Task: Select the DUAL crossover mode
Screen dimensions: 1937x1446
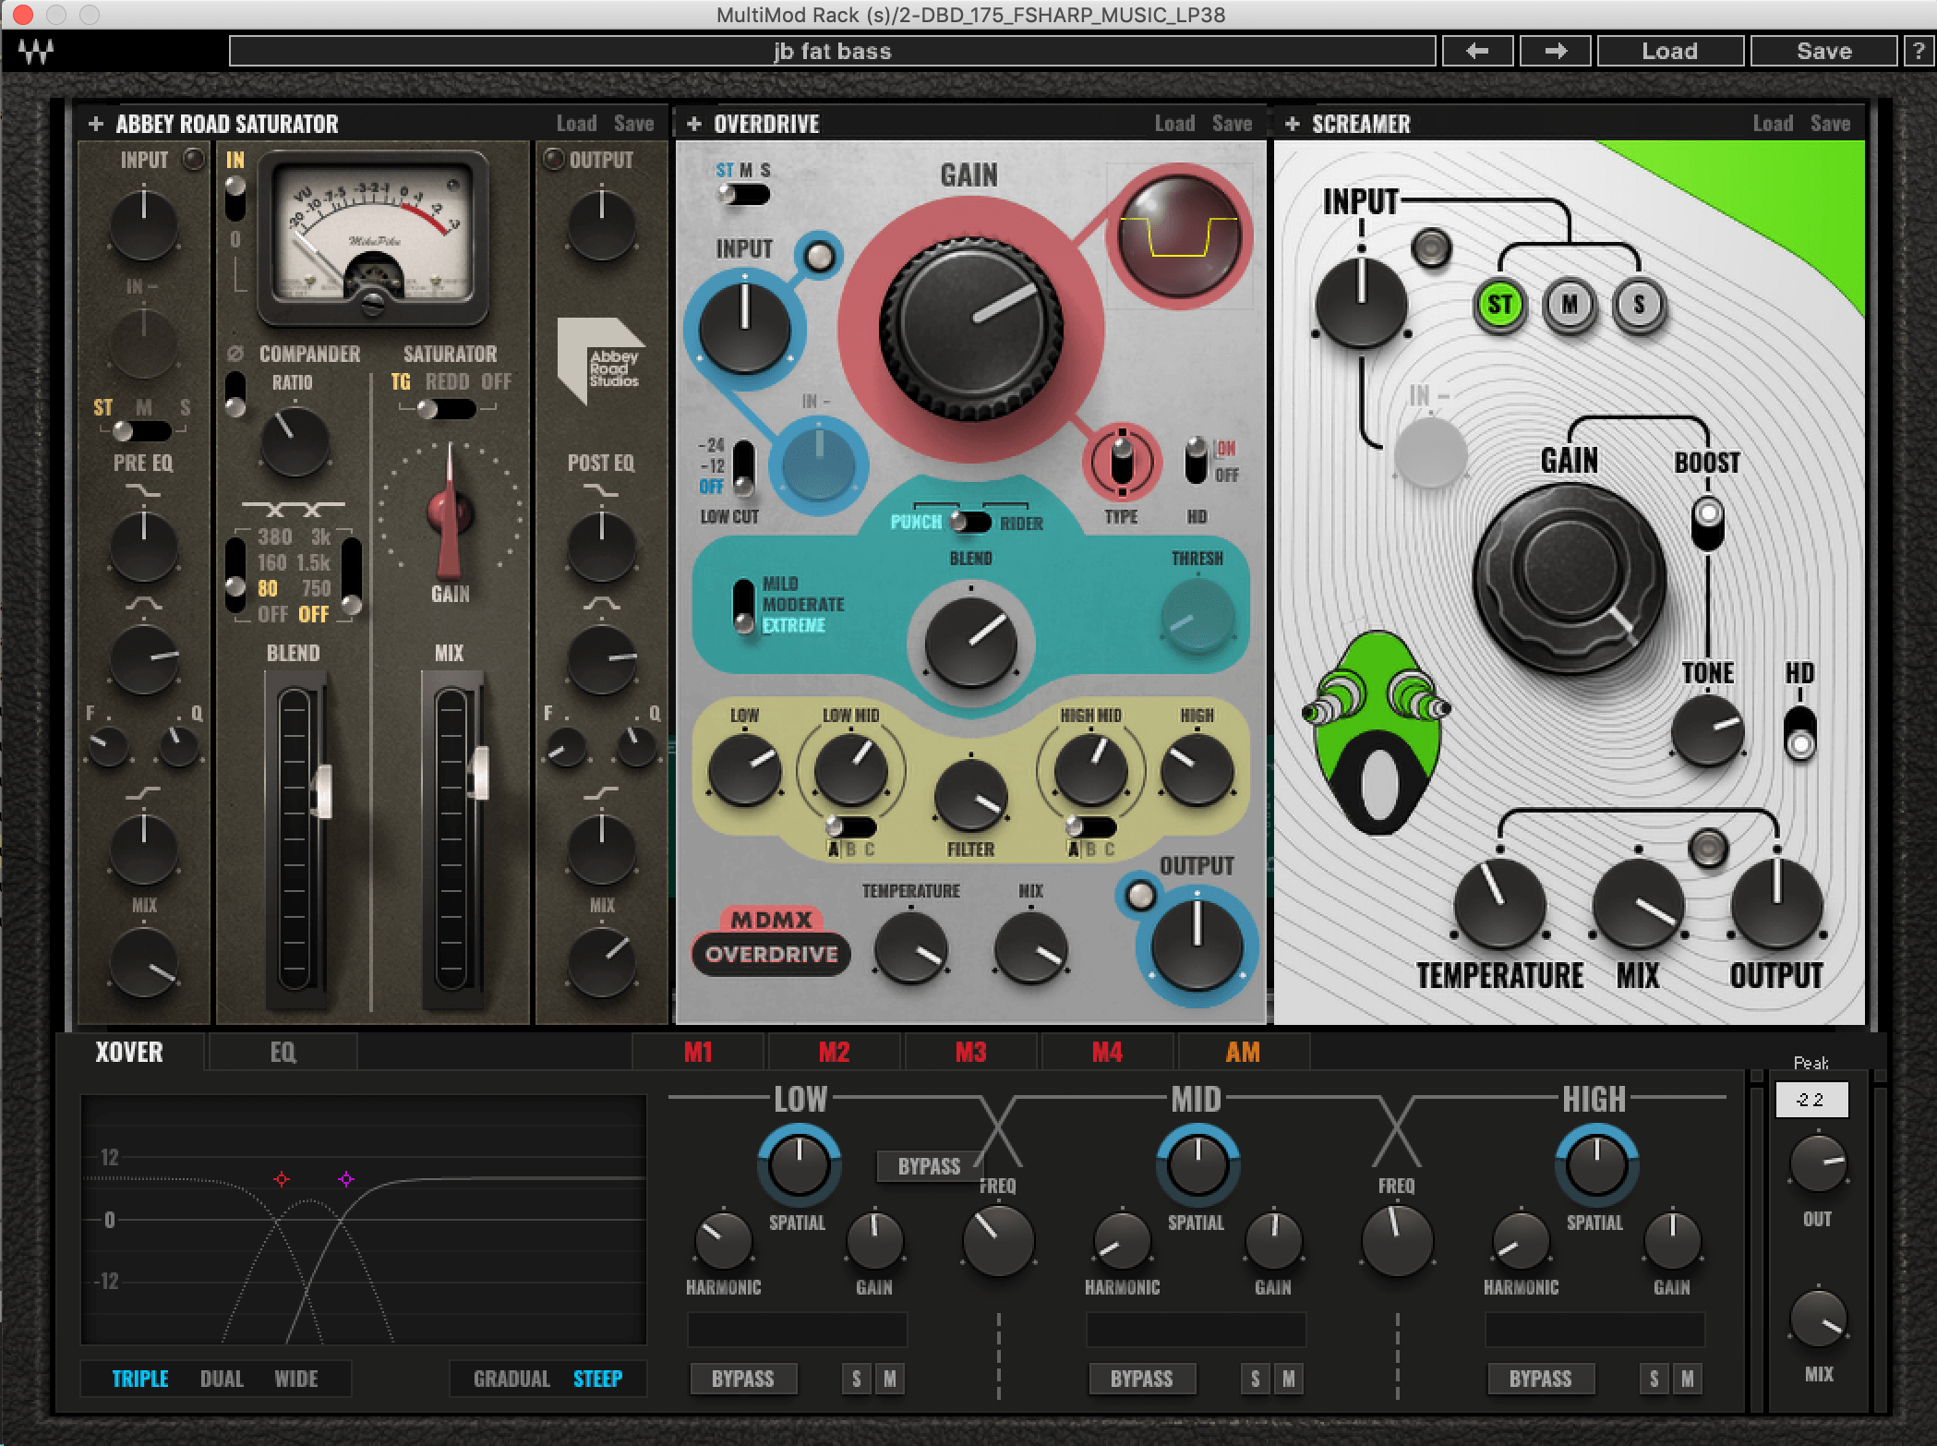Action: [222, 1379]
